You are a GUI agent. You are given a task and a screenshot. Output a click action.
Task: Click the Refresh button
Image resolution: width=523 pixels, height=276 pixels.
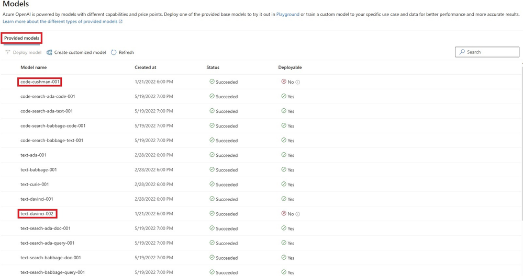[x=122, y=52]
